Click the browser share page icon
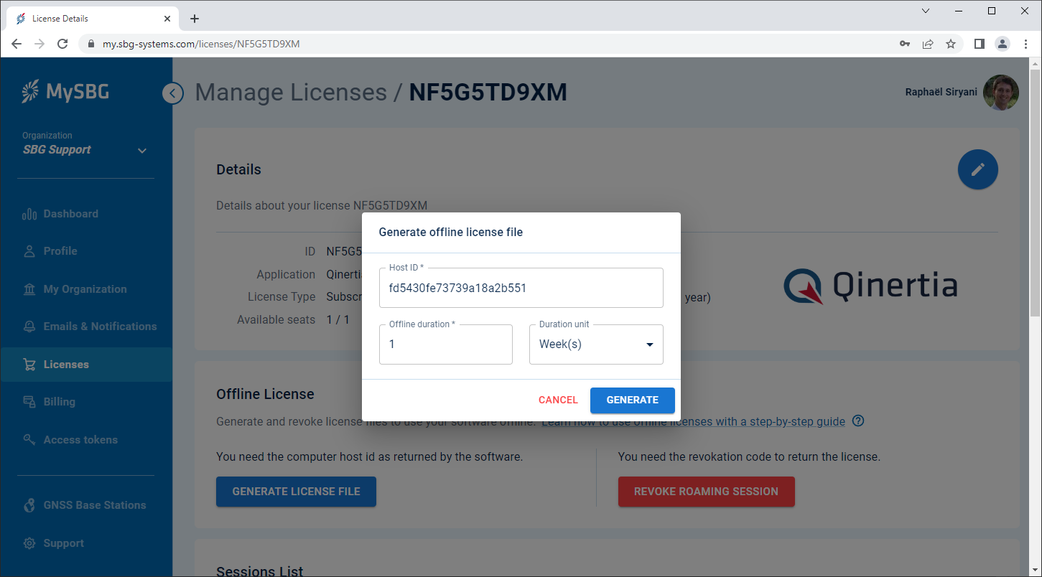The image size is (1042, 577). 928,44
